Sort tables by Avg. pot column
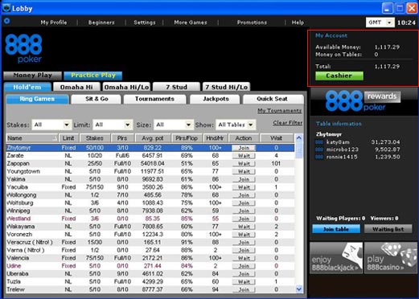 click(153, 138)
